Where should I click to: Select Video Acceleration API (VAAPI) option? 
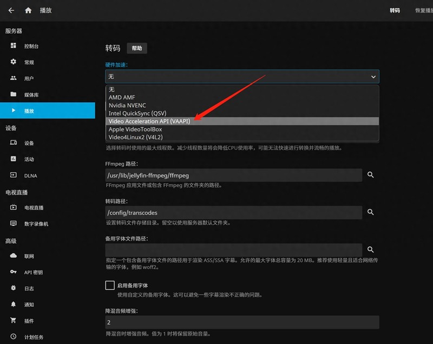click(150, 121)
